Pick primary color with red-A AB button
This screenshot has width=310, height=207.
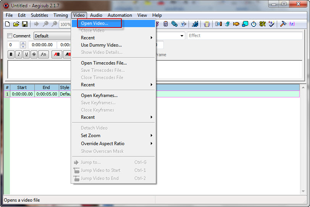(x=57, y=54)
